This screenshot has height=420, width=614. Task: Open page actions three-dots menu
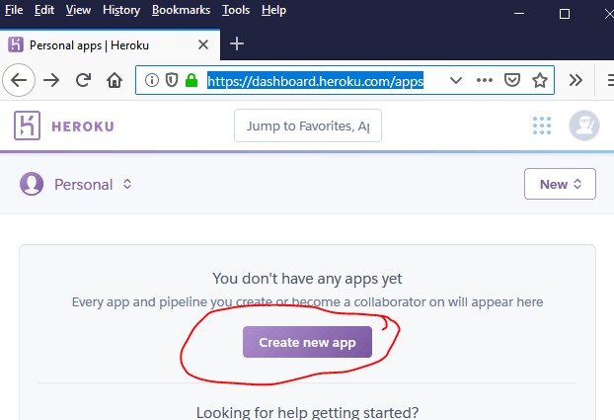(x=485, y=80)
